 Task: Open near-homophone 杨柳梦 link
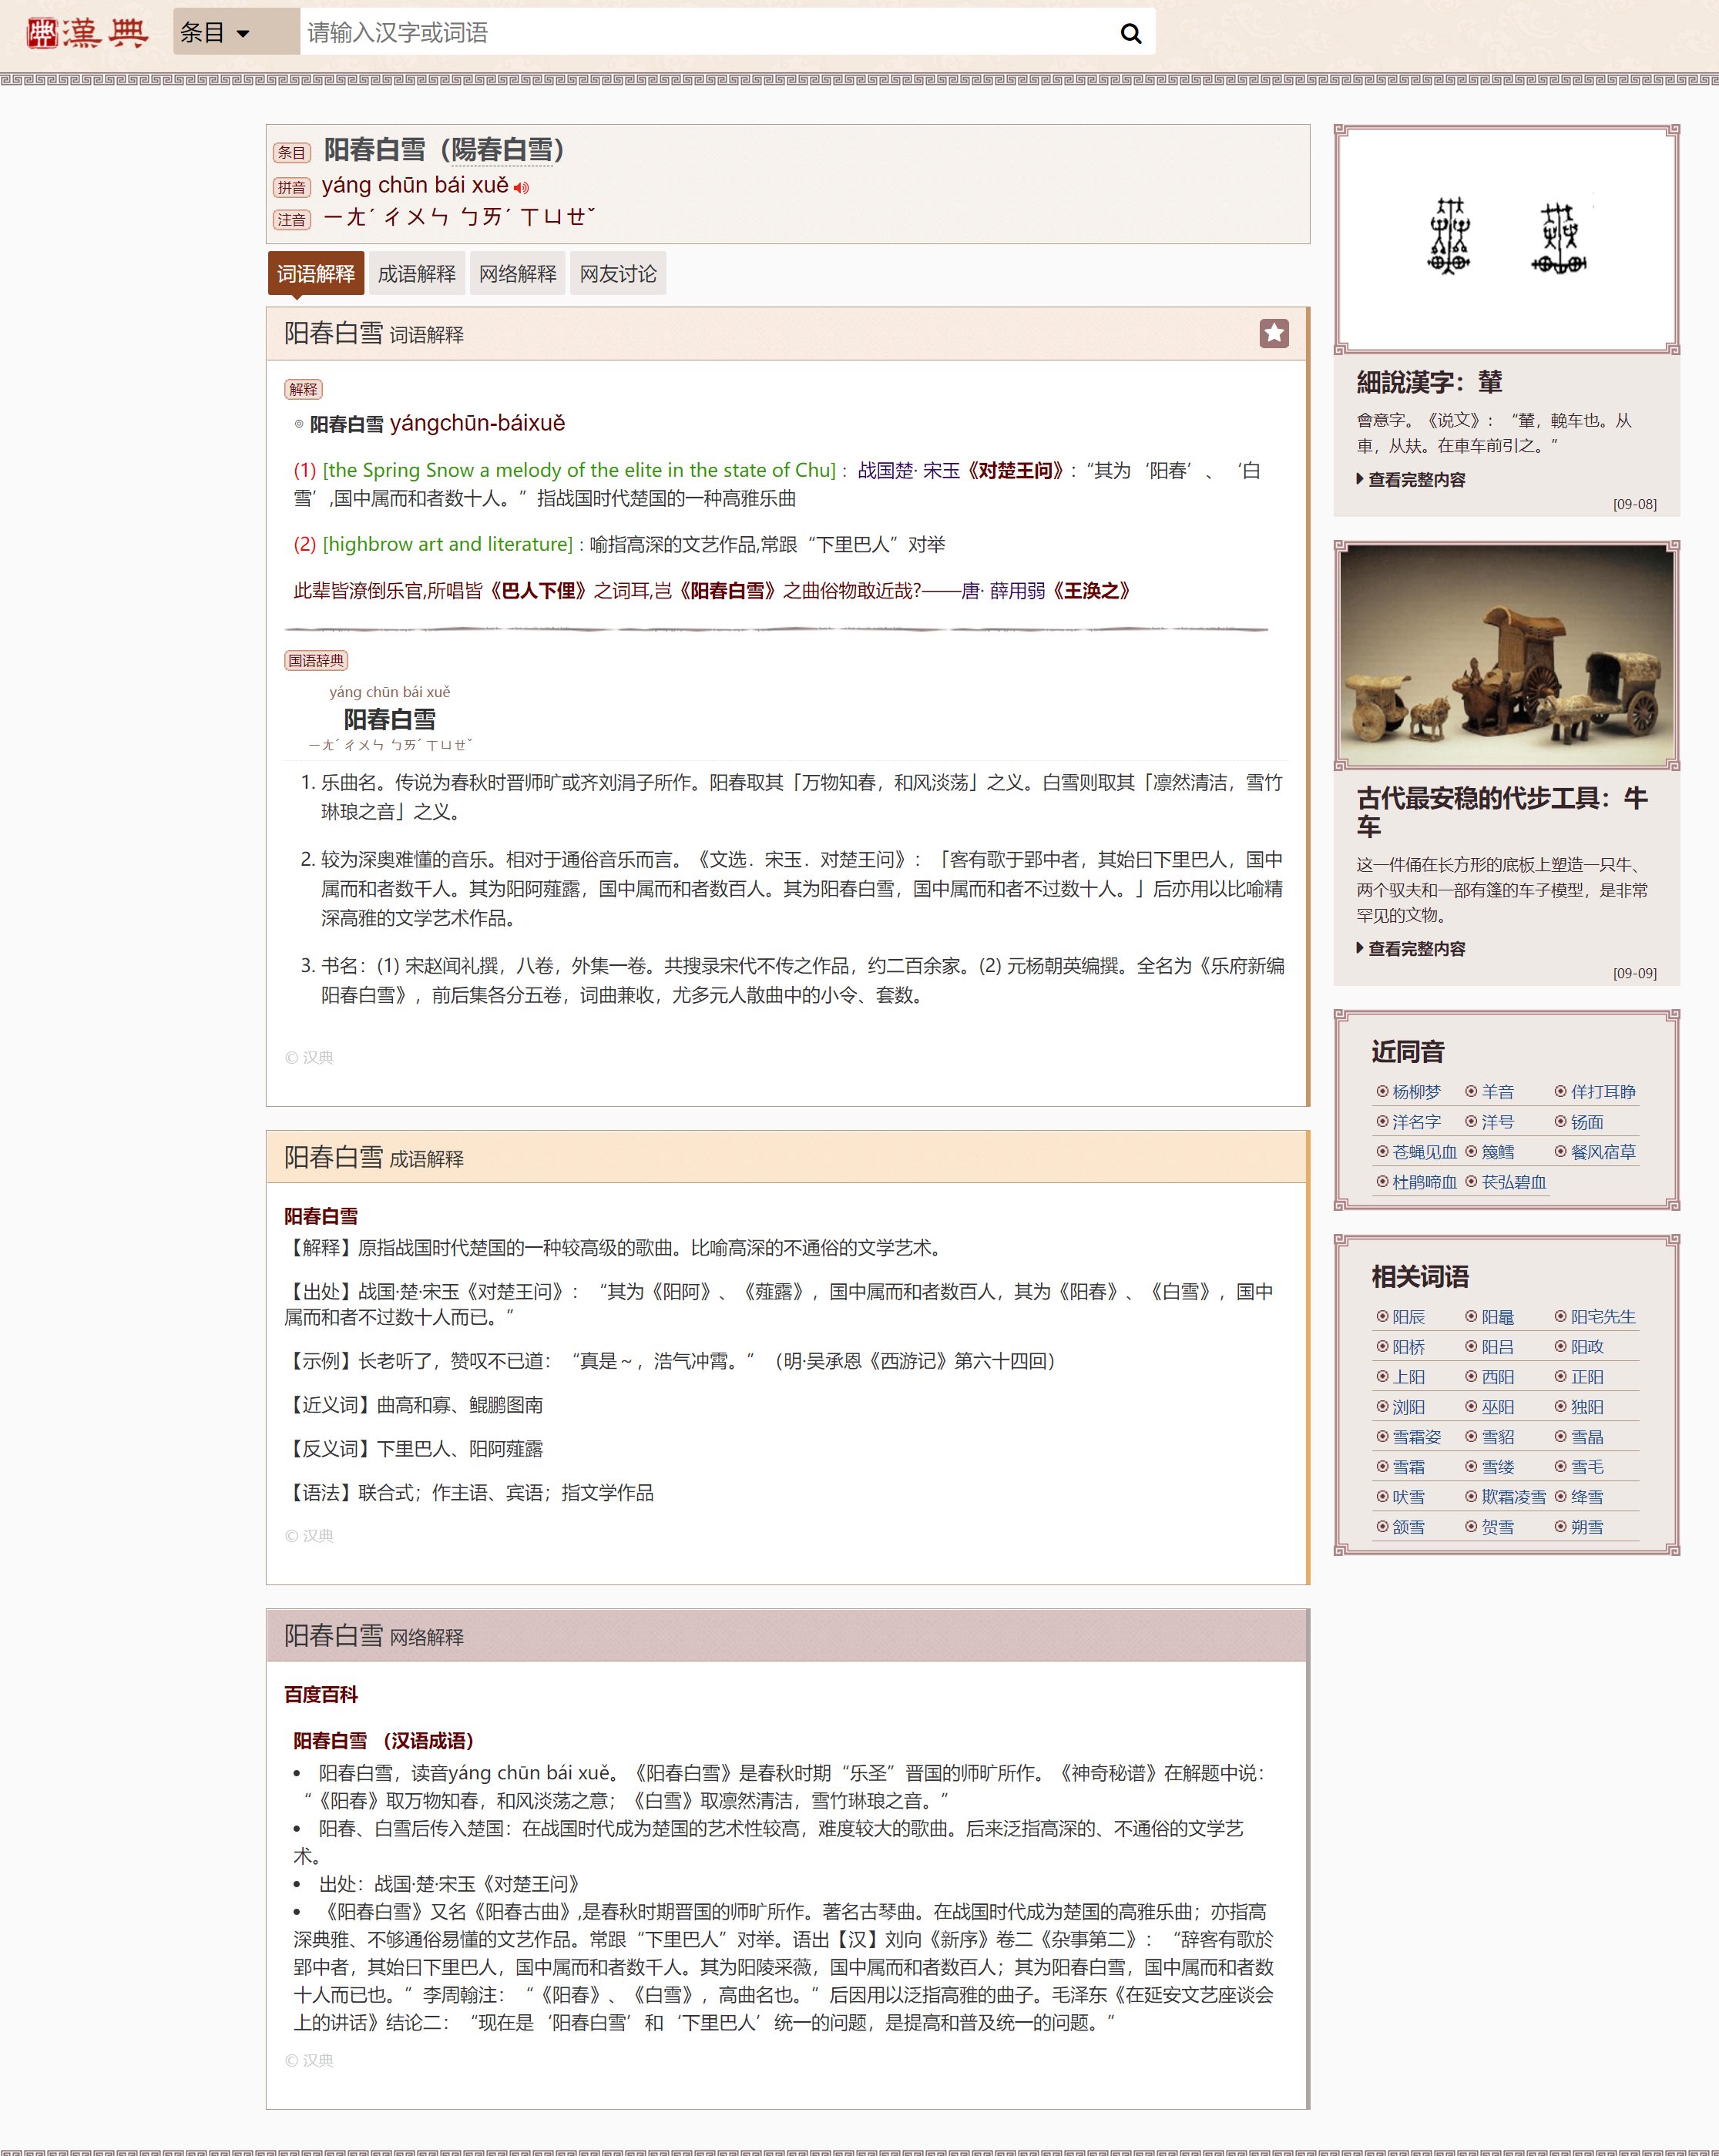[1416, 1092]
